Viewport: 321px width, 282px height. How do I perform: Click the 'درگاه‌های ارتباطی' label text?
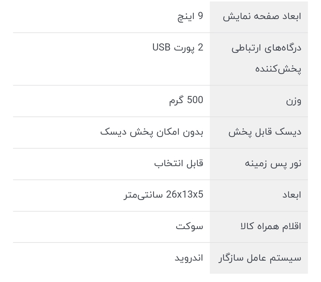point(266,48)
